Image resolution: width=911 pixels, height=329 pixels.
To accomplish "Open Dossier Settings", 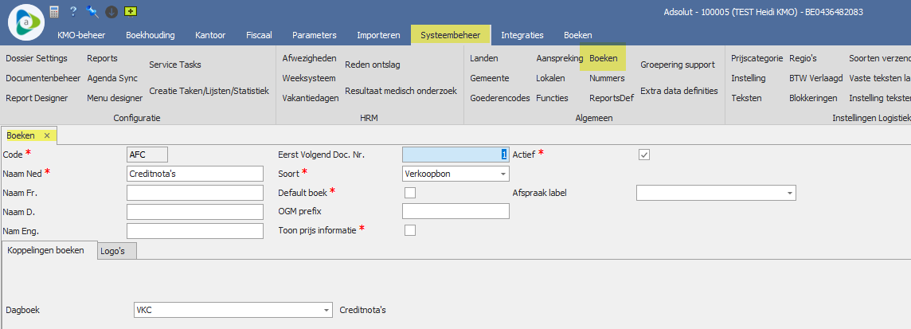I will [37, 58].
